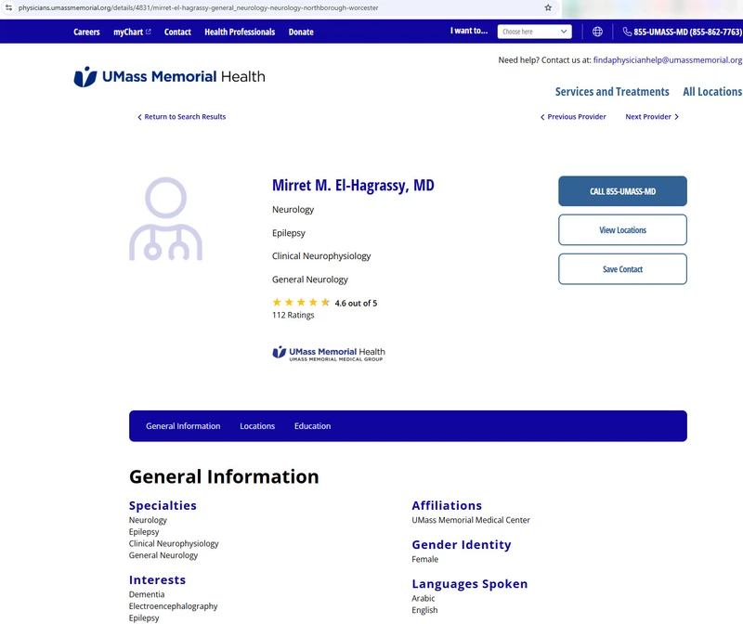Open myChart external link
The width and height of the screenshot is (743, 624).
(x=132, y=32)
